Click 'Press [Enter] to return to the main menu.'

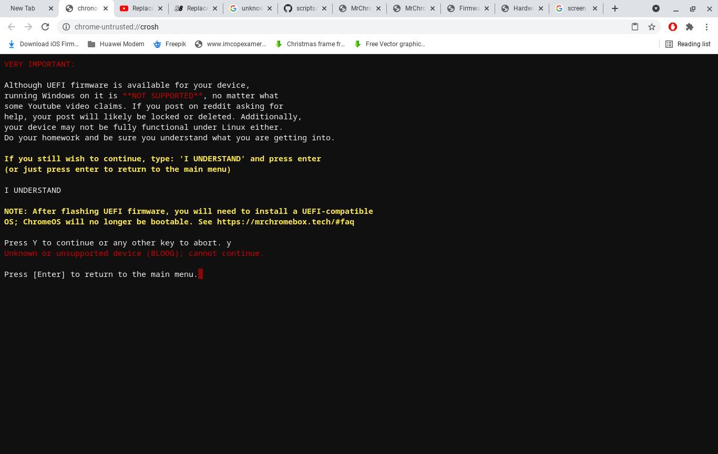coord(101,274)
